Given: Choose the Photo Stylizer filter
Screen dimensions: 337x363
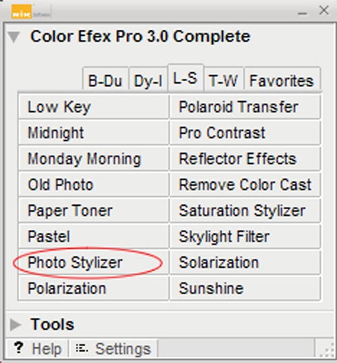Looking at the screenshot, I should point(94,262).
